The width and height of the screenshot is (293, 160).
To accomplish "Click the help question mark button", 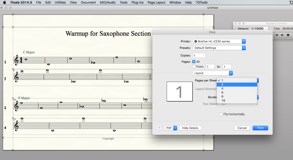I will pos(159,128).
